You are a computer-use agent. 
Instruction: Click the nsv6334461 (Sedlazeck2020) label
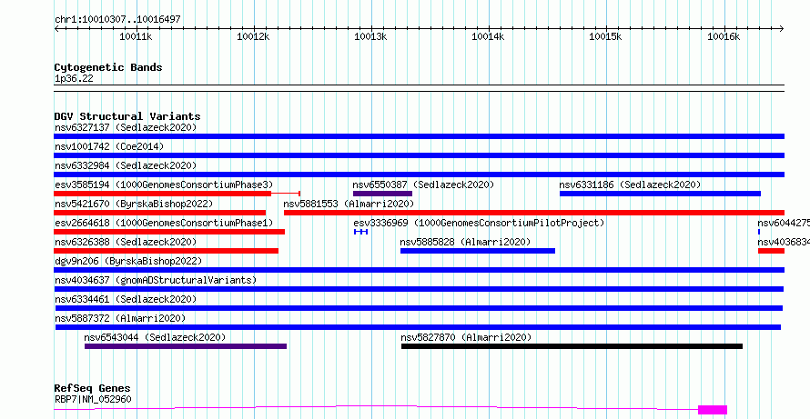pyautogui.click(x=126, y=299)
